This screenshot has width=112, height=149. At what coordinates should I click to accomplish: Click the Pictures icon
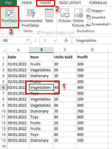tap(65, 15)
